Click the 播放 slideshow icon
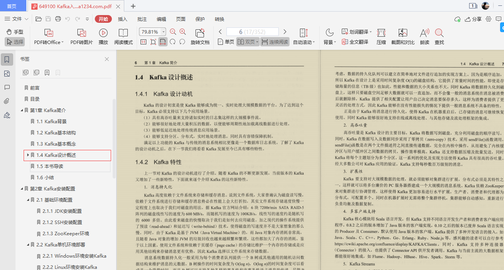The height and width of the screenshot is (270, 504). pos(103,37)
